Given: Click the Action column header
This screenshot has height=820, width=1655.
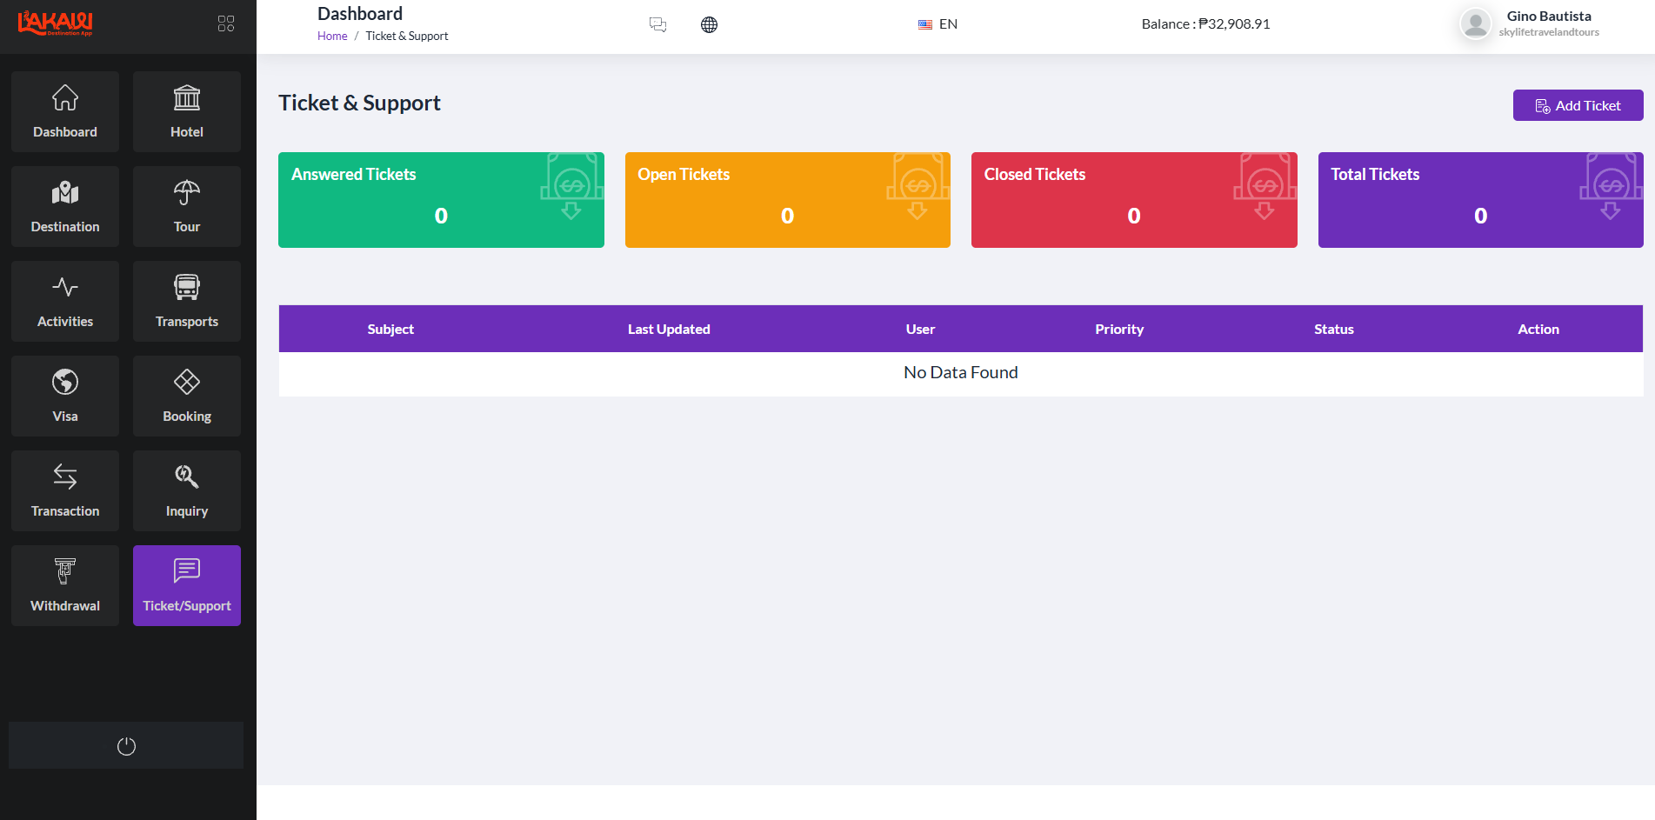Looking at the screenshot, I should point(1538,329).
